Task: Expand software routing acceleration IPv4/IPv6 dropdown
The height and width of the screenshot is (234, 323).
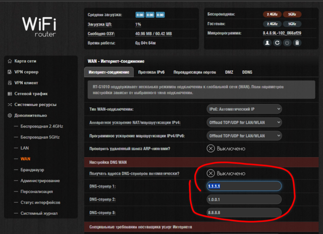Action: pos(244,135)
